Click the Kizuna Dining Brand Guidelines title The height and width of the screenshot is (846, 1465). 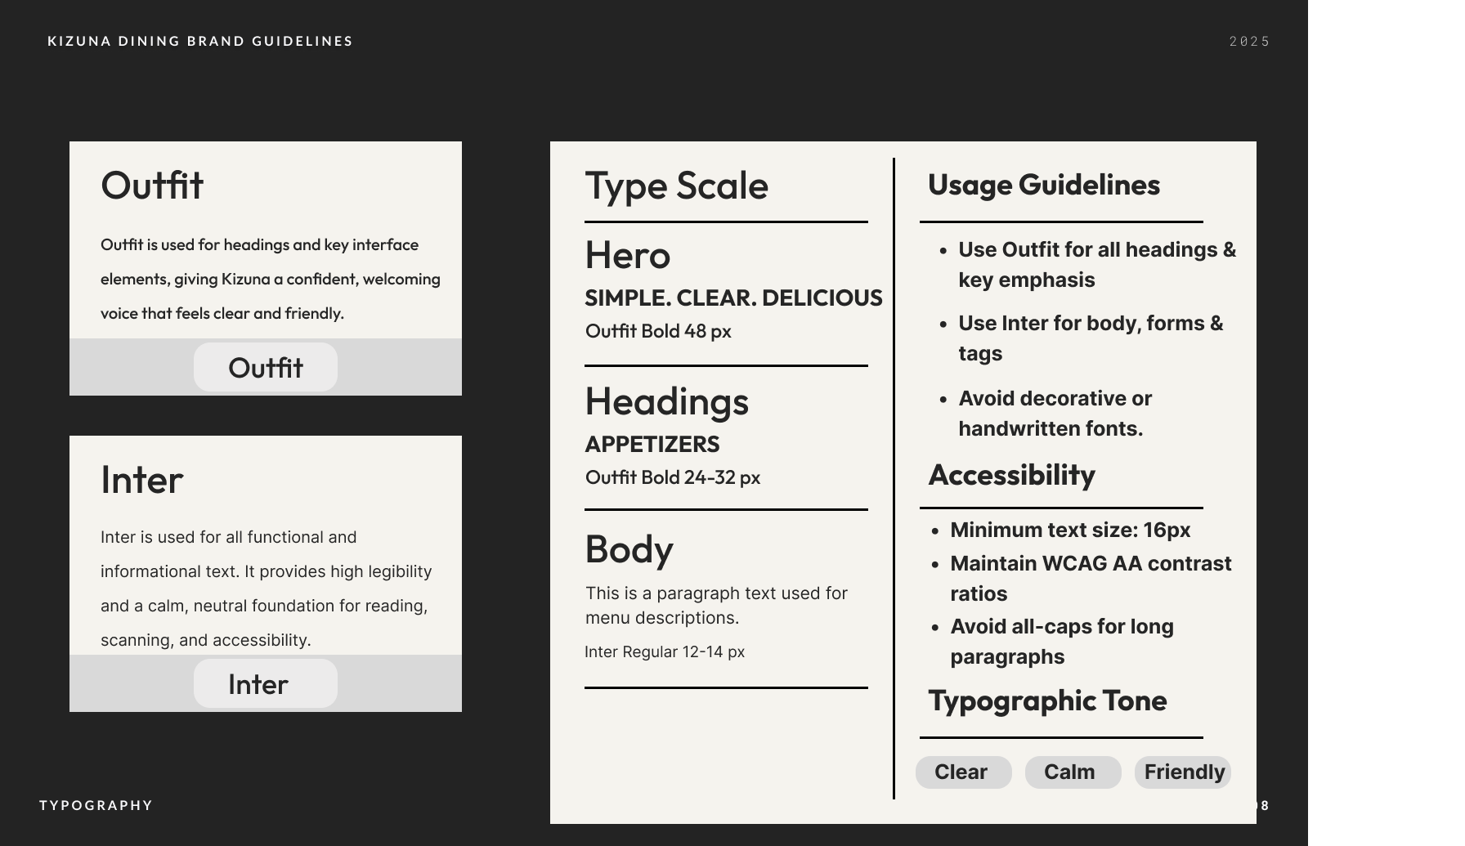[200, 41]
